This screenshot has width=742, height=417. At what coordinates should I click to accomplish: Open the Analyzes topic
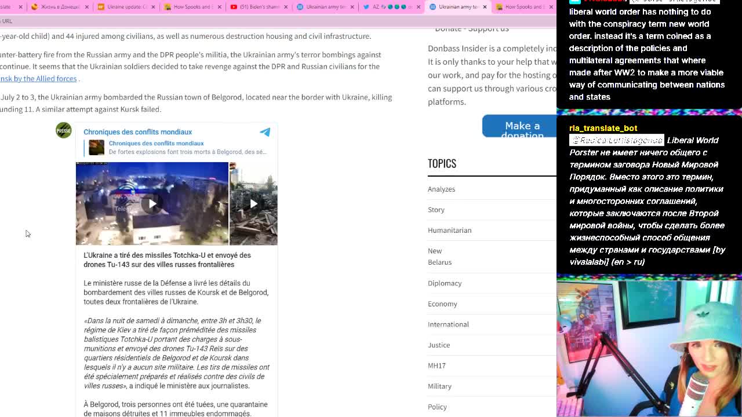coord(441,189)
